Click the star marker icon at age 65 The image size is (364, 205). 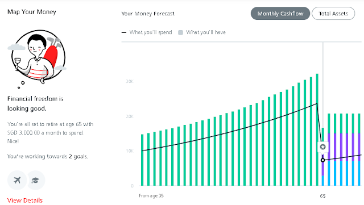(322, 147)
